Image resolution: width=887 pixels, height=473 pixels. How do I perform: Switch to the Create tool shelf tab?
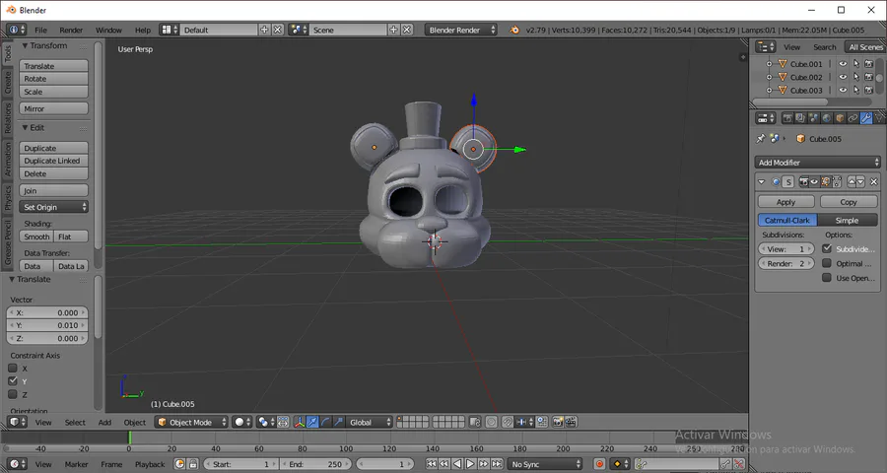(x=7, y=82)
